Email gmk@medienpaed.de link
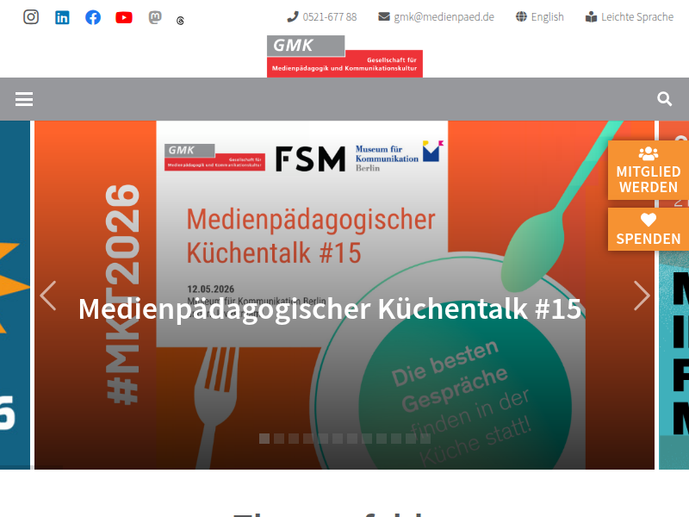 (437, 17)
